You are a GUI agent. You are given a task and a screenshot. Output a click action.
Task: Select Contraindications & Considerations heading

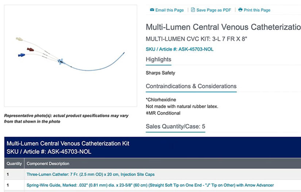(x=191, y=86)
